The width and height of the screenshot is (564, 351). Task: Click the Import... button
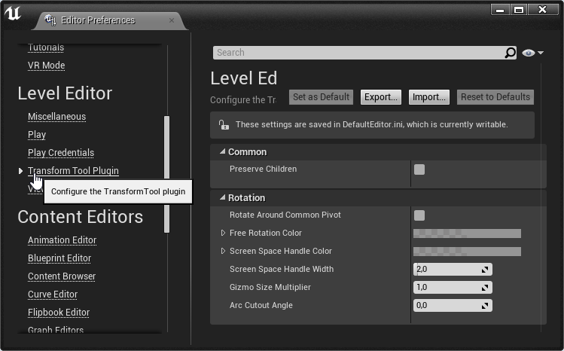428,97
